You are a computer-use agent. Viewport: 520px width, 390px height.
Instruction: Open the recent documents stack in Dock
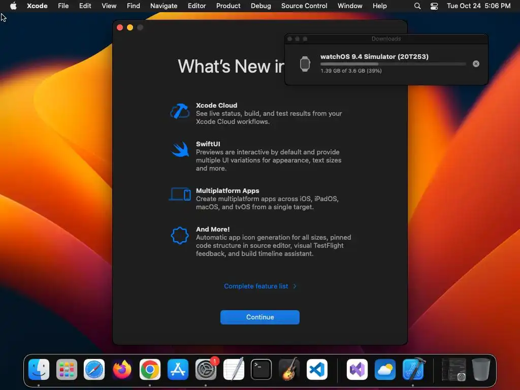pos(453,369)
